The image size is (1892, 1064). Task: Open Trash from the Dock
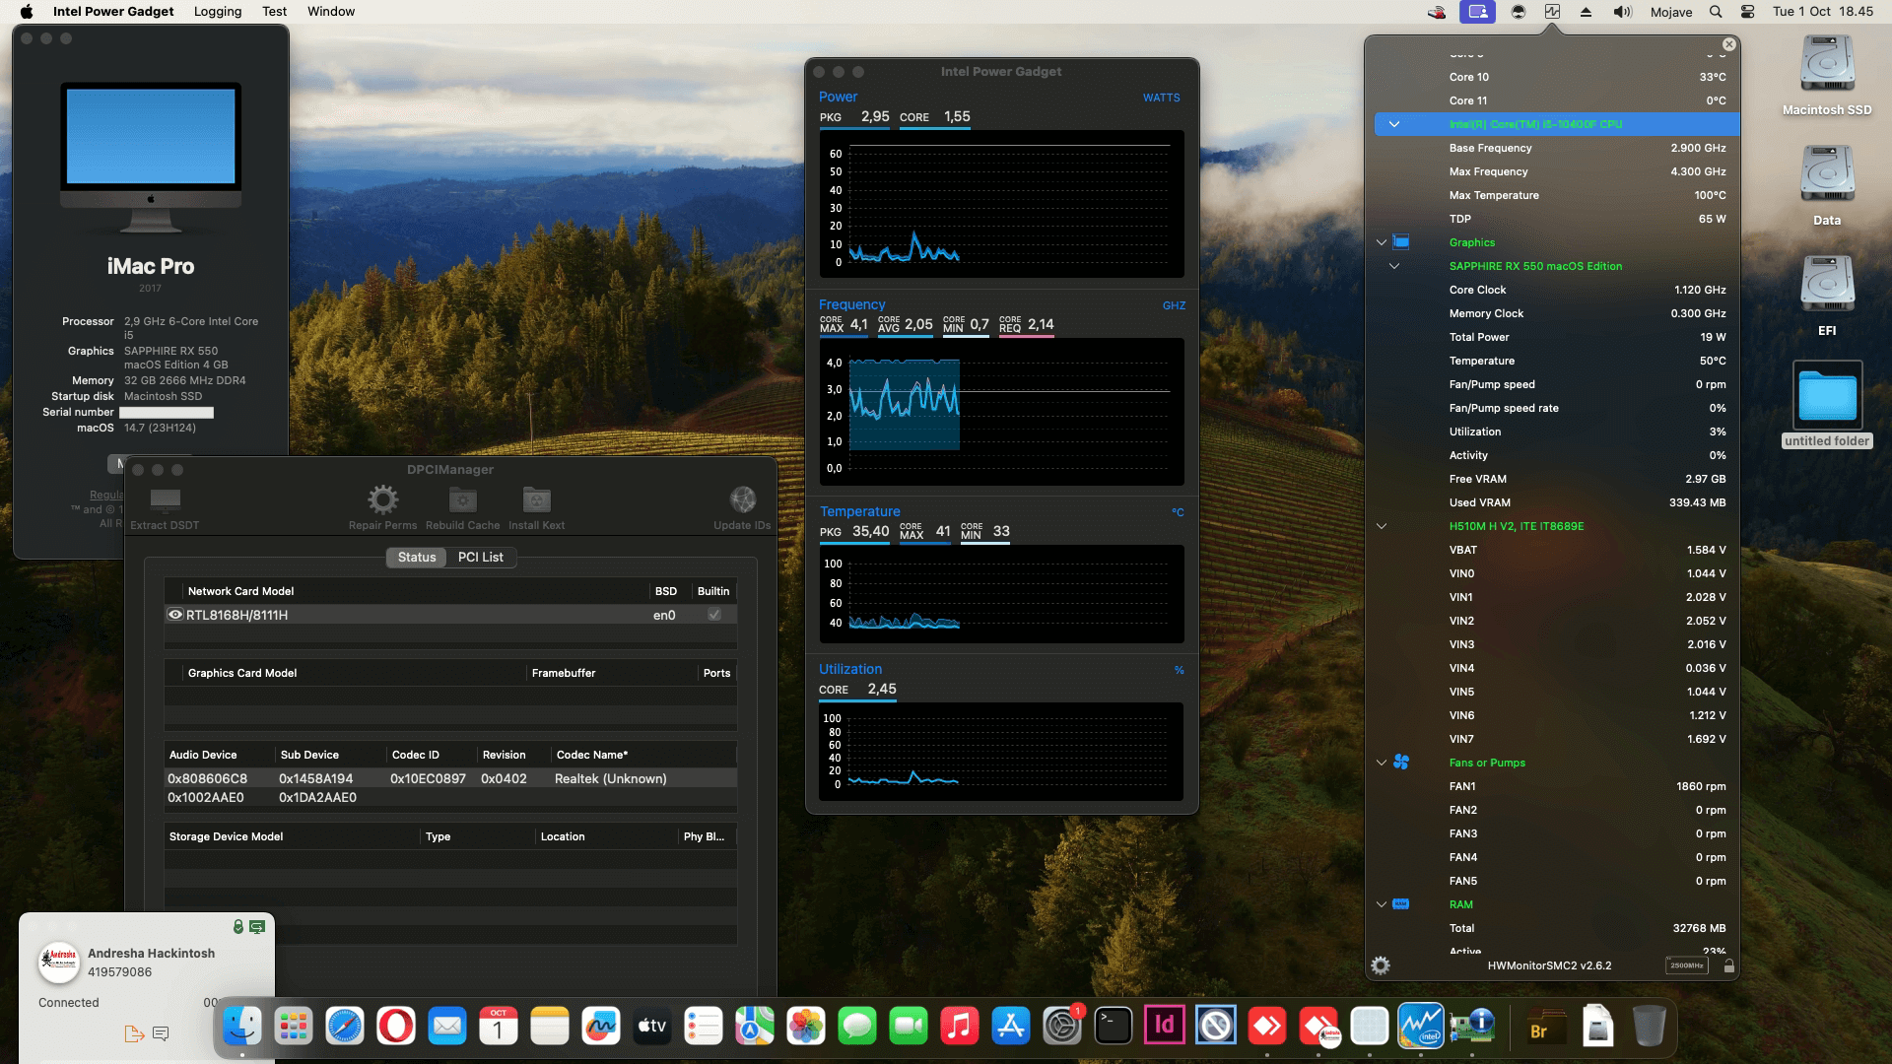coord(1649,1027)
